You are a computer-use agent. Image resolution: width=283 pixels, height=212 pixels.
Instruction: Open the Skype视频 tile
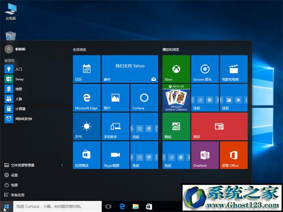click(x=115, y=155)
